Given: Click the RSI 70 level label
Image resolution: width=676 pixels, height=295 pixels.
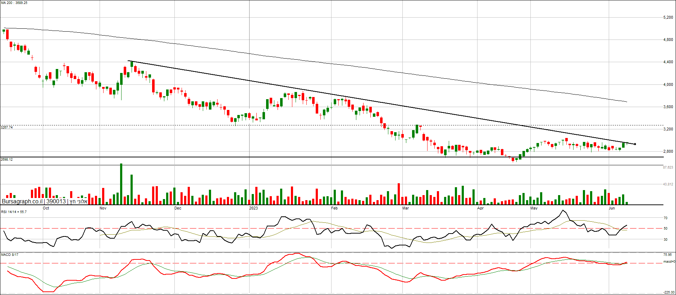Looking at the screenshot, I should pos(666,218).
